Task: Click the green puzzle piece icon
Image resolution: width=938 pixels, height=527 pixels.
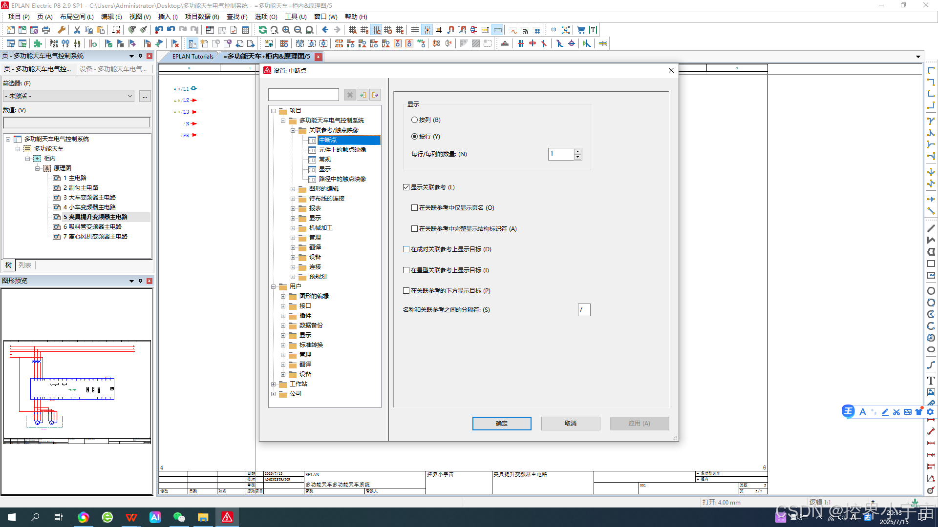Action: [x=38, y=43]
